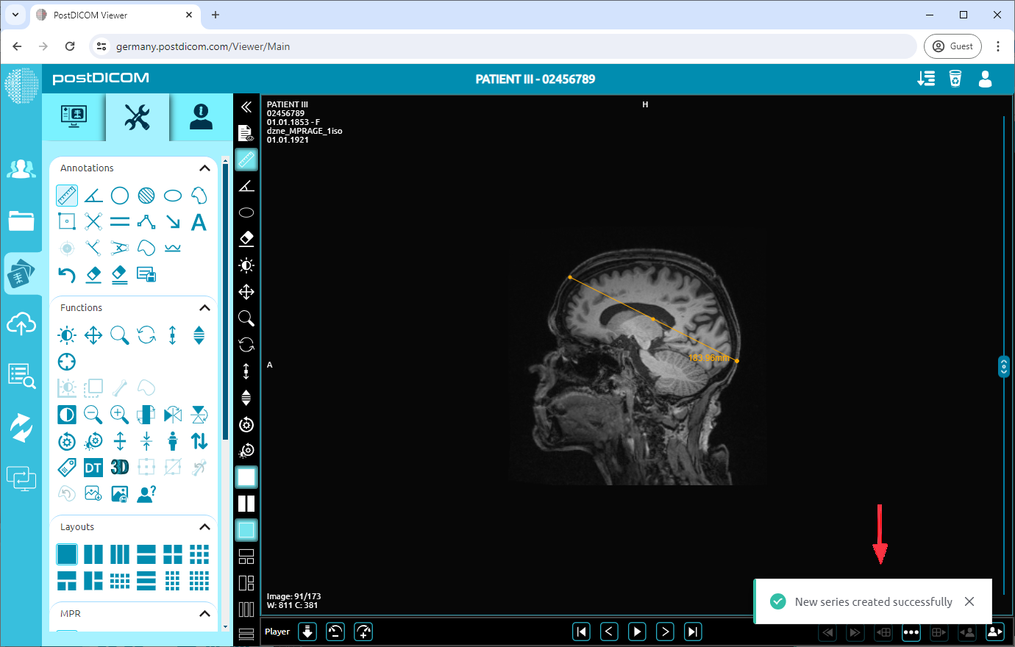Select the ruler length measurement tool
The width and height of the screenshot is (1015, 647).
67,196
